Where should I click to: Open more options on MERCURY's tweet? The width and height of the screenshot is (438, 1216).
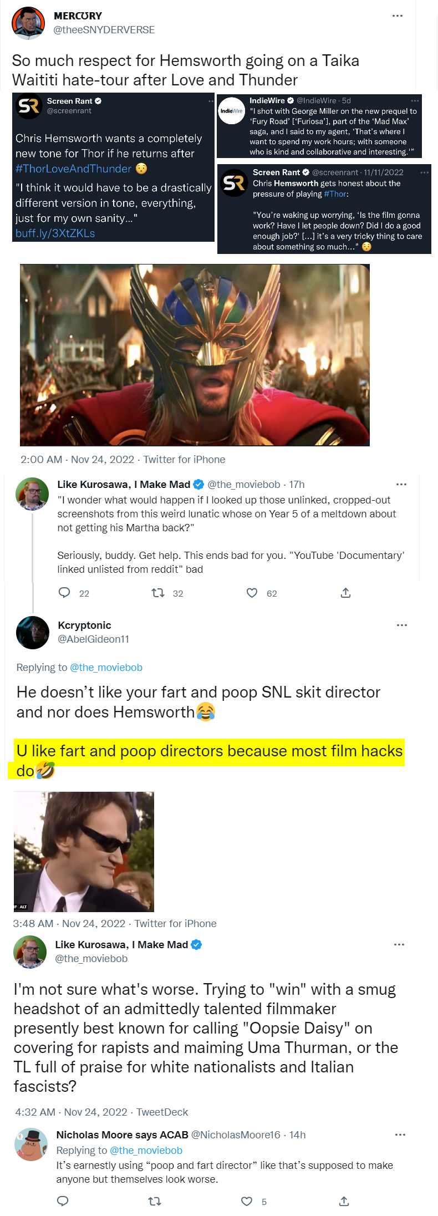pyautogui.click(x=398, y=16)
